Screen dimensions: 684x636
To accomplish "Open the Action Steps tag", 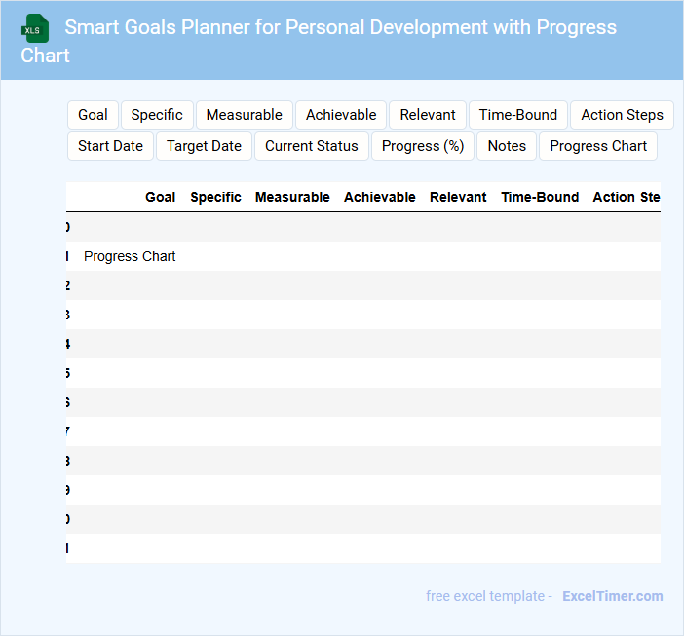I will click(x=622, y=115).
